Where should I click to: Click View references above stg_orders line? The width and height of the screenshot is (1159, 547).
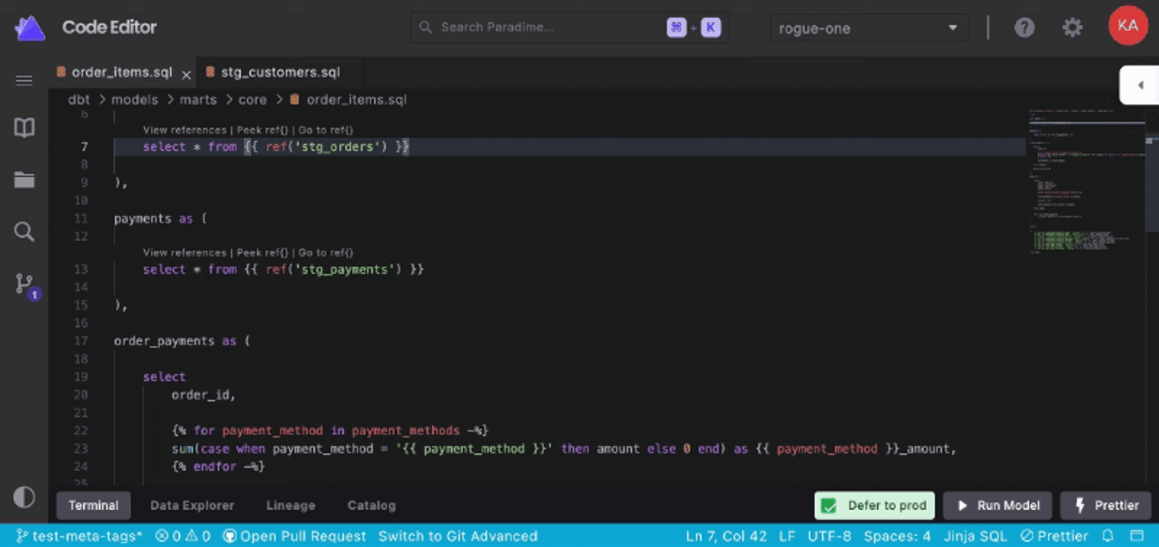pyautogui.click(x=185, y=130)
